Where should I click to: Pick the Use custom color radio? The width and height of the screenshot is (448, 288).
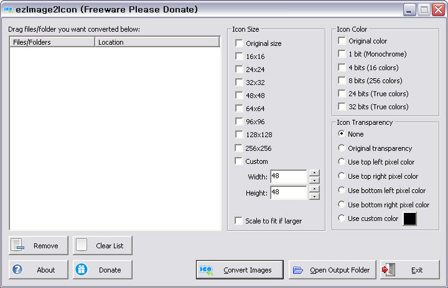click(341, 218)
